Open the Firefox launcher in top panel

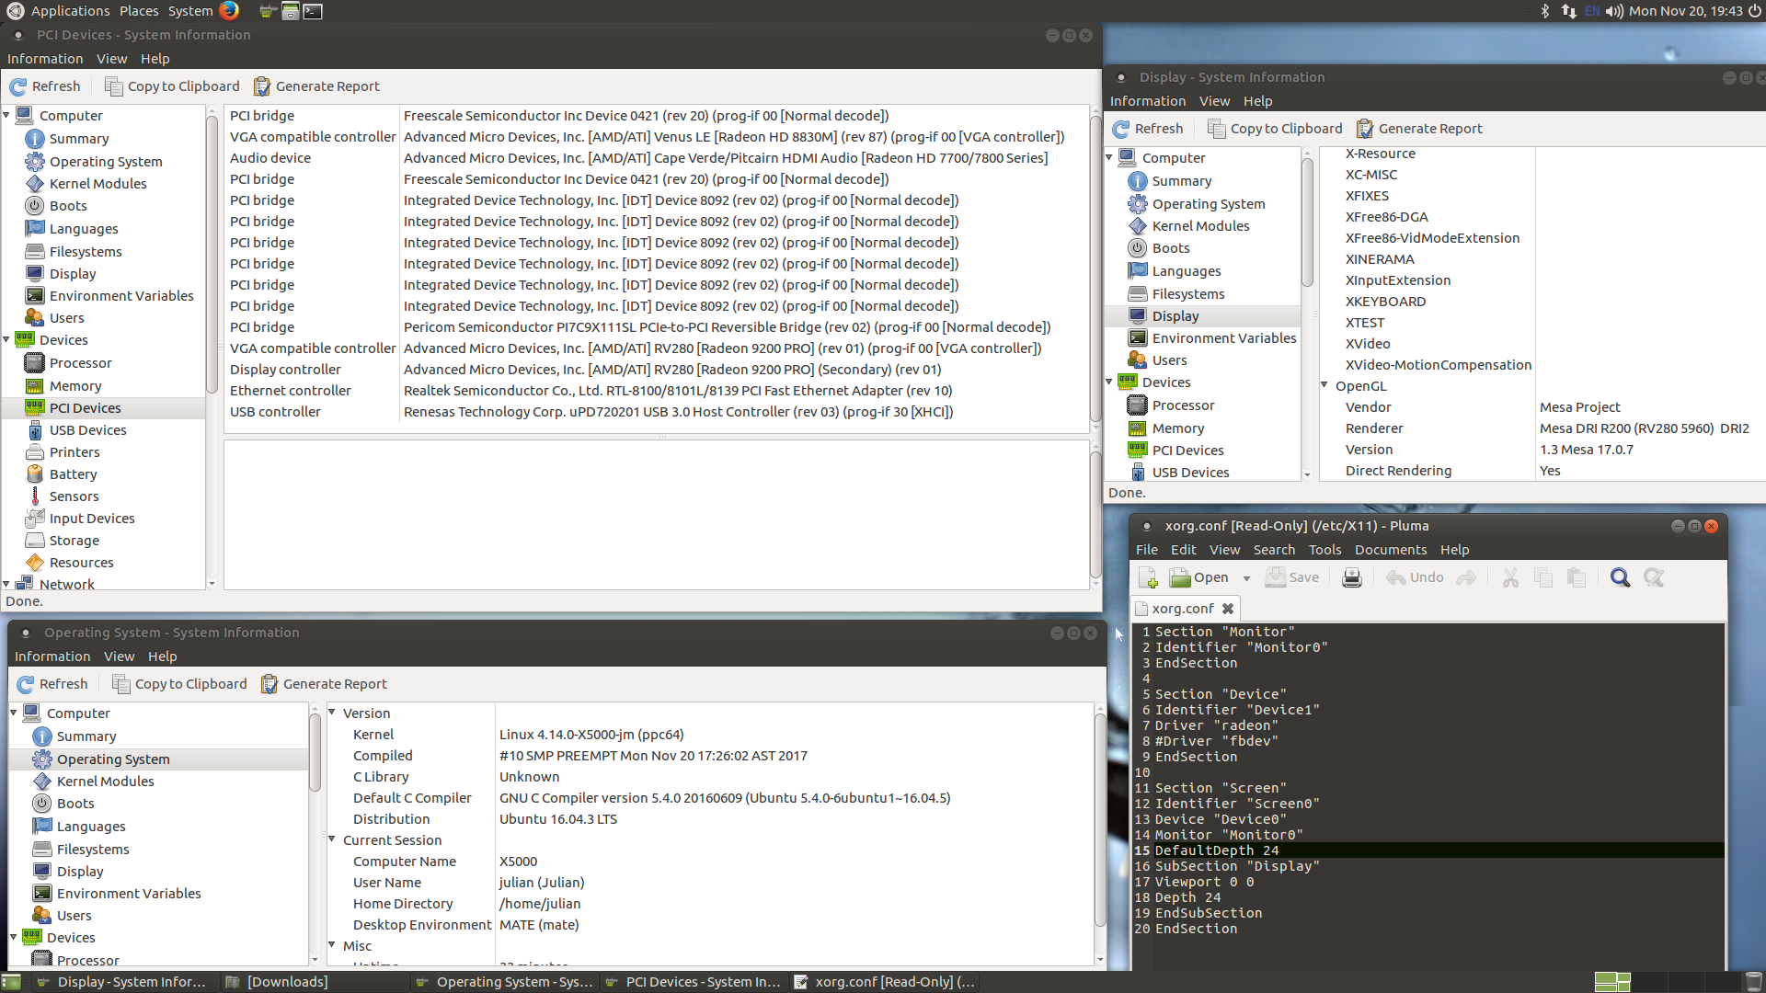pos(229,11)
